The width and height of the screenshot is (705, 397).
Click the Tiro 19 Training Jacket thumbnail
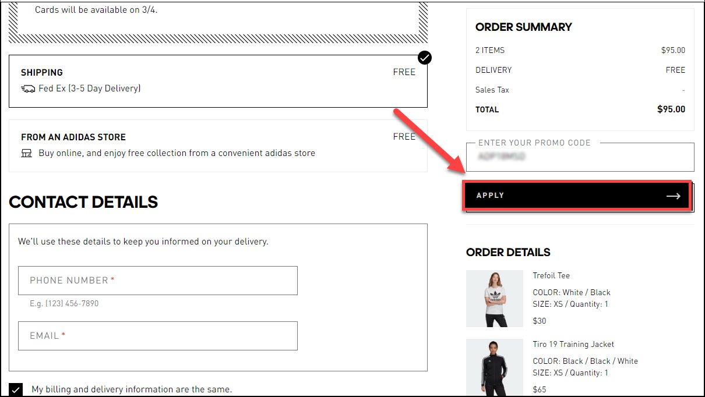494,367
